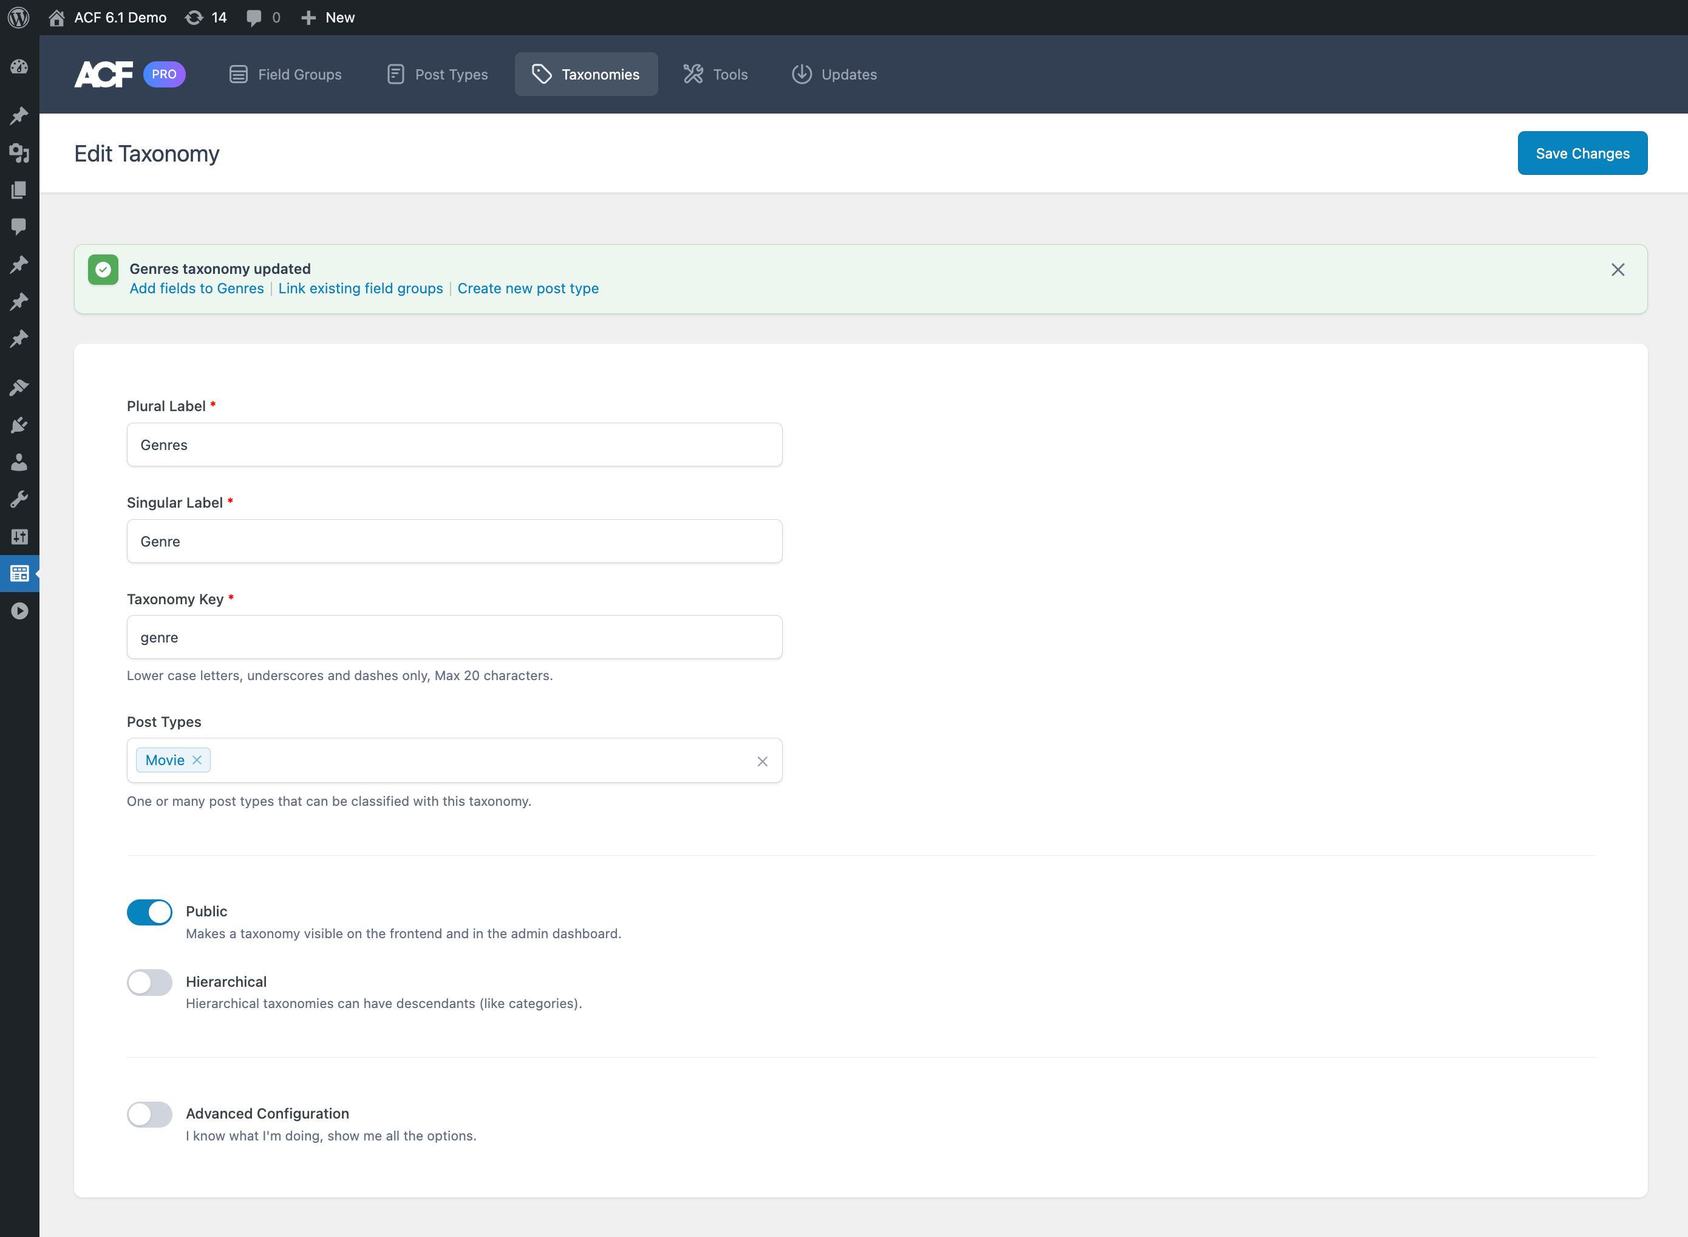1688x1237 pixels.
Task: Open the Comments panel from sidebar
Action: tap(19, 226)
